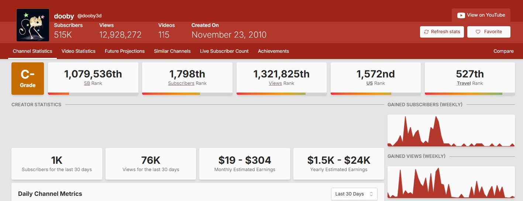
Task: Click the 115 videos count
Action: point(164,35)
